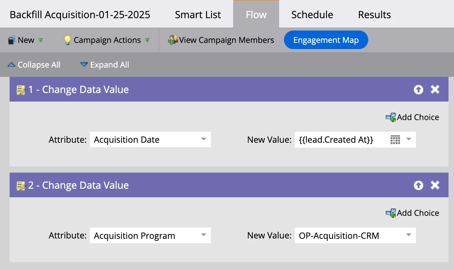The width and height of the screenshot is (454, 269).
Task: Expand Acquisition Date attribute dropdown
Action: click(203, 140)
